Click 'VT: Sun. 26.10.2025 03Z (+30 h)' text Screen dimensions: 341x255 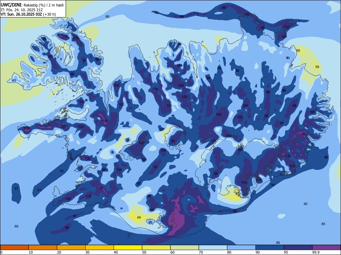[x=28, y=14]
